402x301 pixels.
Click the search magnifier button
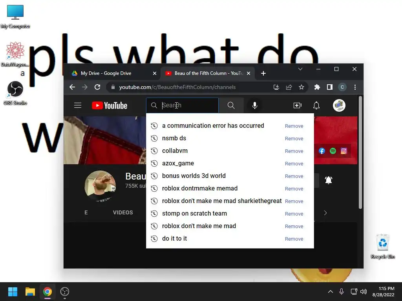tap(231, 105)
